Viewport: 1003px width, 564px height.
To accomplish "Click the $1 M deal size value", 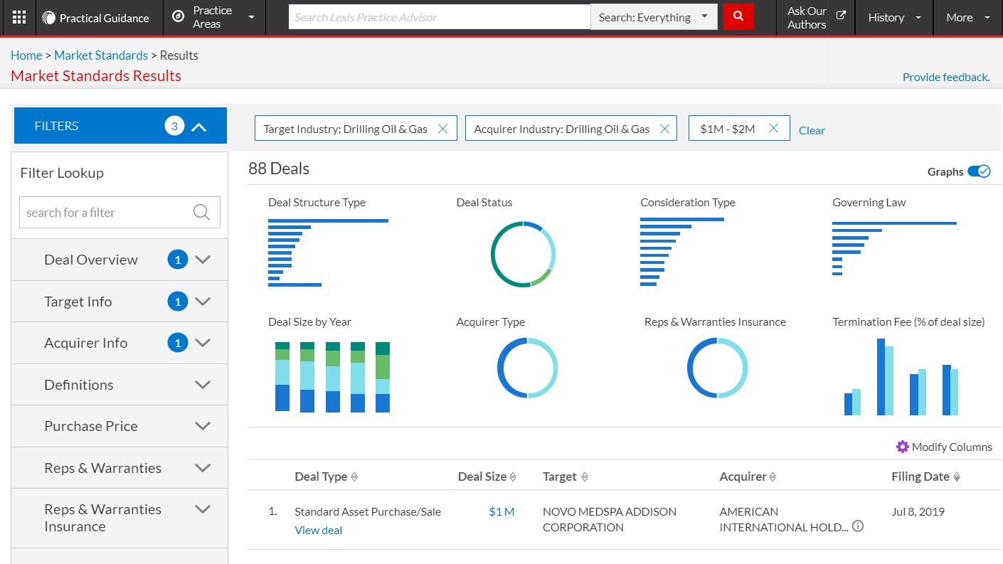I will click(501, 511).
